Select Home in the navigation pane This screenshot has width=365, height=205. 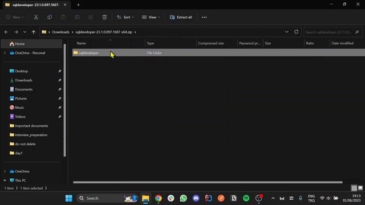32,44
